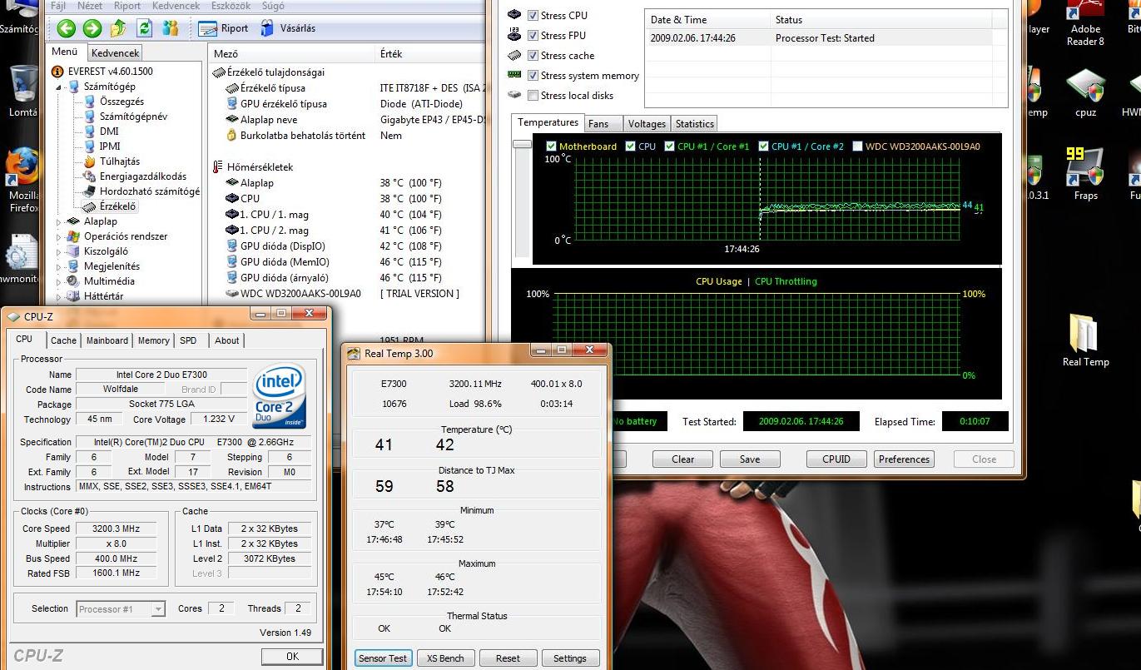Open the Riport wizard in EVEREST toolbar
This screenshot has height=670, width=1141.
pos(224,28)
